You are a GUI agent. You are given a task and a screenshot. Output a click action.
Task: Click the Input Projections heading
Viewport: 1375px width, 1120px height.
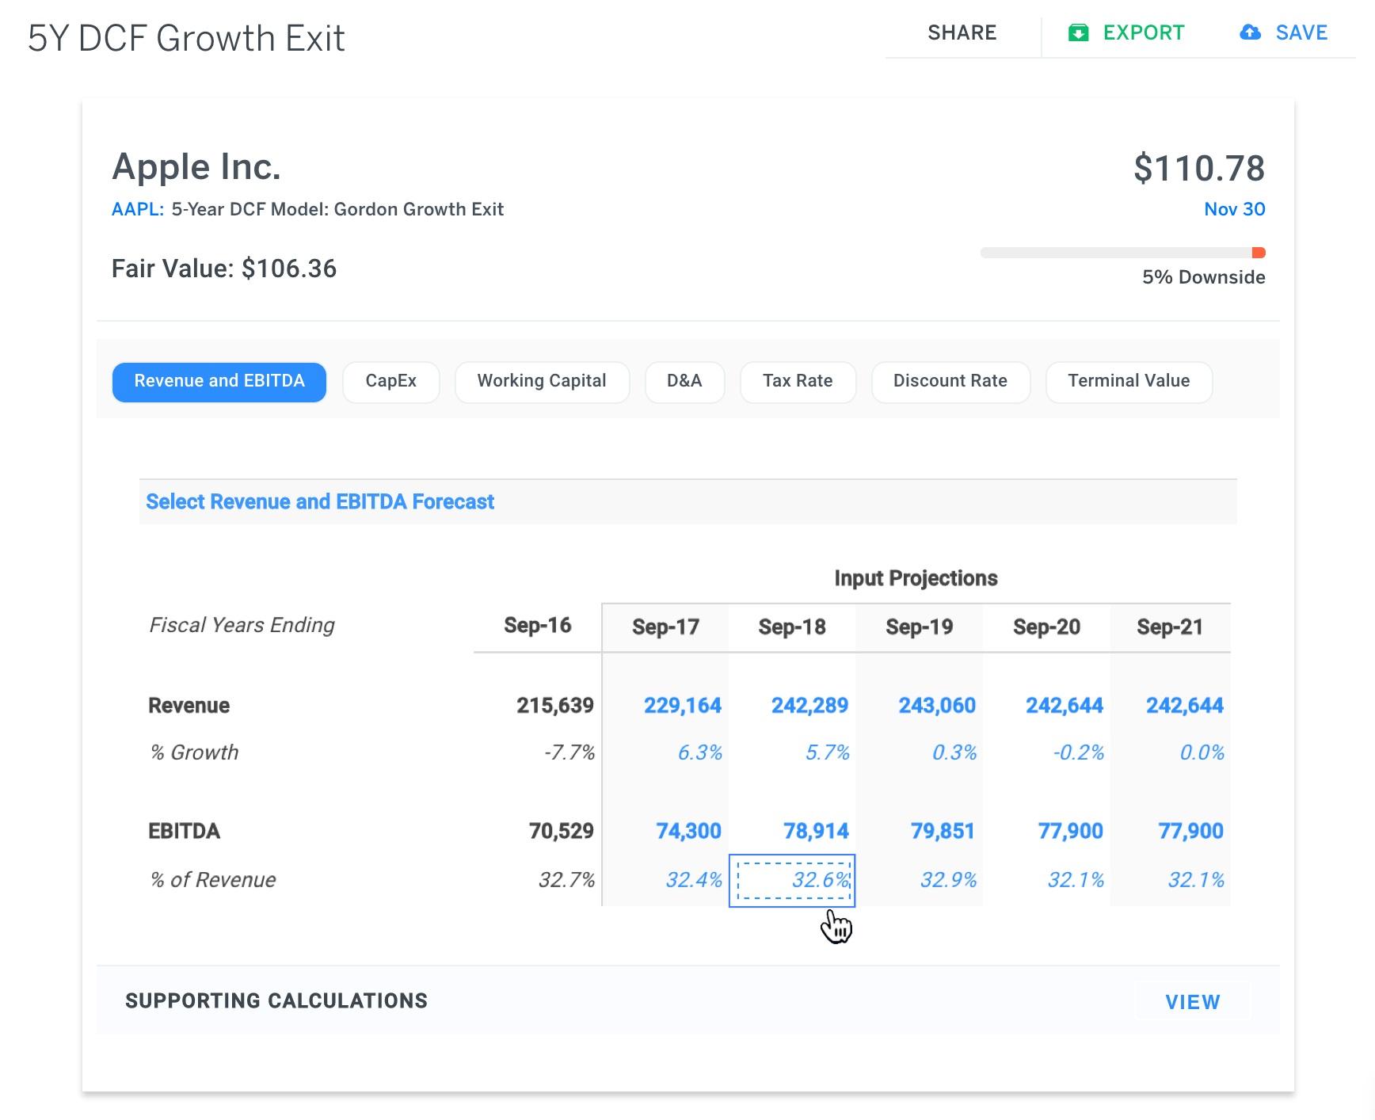point(916,578)
